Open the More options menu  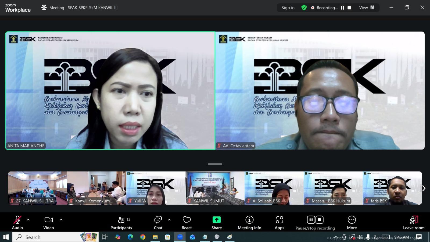[x=352, y=223]
